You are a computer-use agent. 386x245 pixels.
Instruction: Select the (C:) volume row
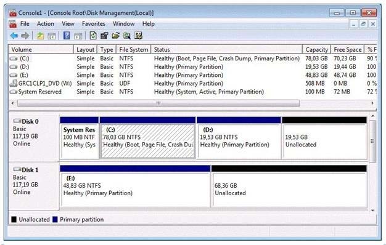coord(193,58)
